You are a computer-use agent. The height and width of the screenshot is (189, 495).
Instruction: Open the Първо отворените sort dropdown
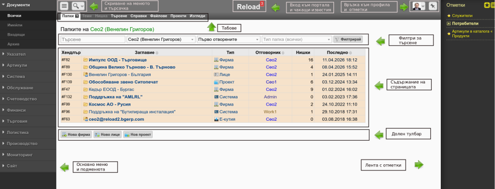tap(228, 39)
